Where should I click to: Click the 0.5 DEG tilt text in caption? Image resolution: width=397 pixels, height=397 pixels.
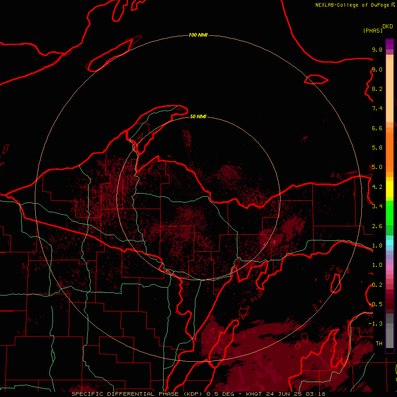pyautogui.click(x=221, y=394)
